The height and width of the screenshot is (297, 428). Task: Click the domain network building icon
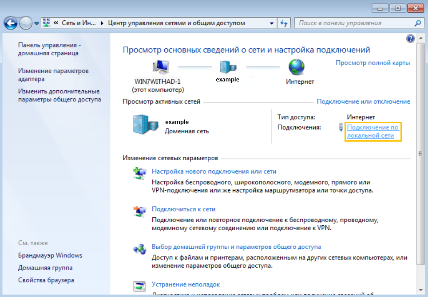(146, 124)
